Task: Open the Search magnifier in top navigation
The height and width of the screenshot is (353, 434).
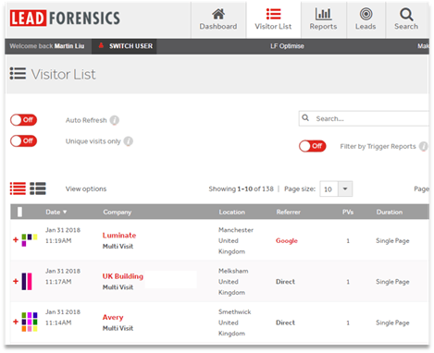Action: coord(406,14)
